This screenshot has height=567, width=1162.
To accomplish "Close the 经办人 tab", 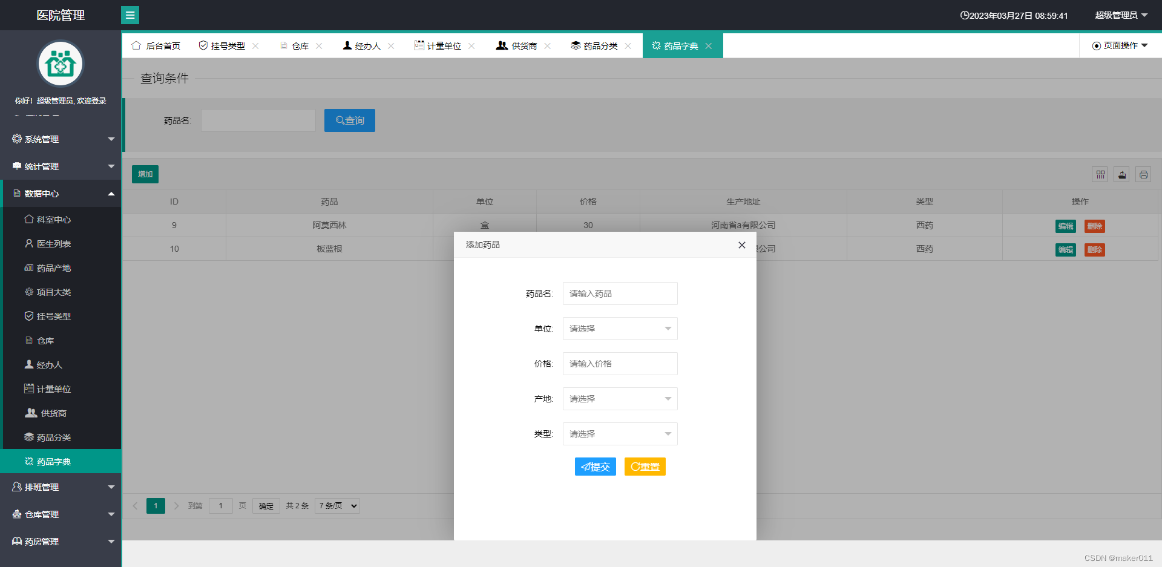I will [x=391, y=46].
